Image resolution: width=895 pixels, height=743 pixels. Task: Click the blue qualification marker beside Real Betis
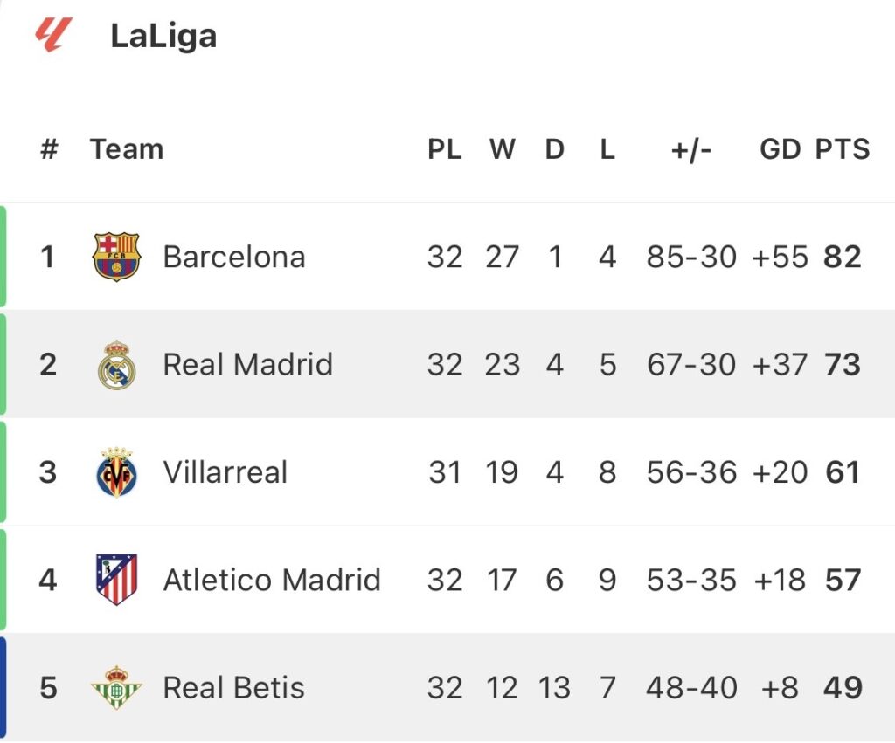(3, 688)
